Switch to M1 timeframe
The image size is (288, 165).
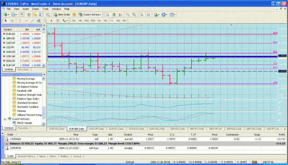(74, 21)
